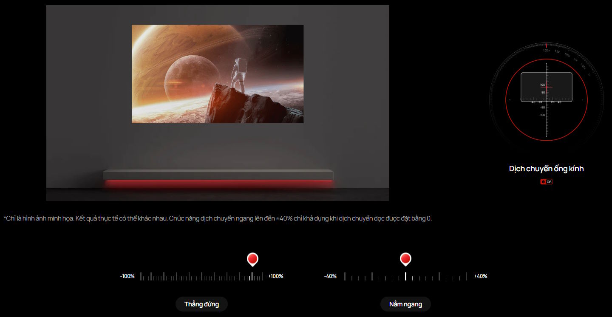This screenshot has height=317, width=612.
Task: Click the -40% end of the horizontal slider
Action: tap(330, 276)
